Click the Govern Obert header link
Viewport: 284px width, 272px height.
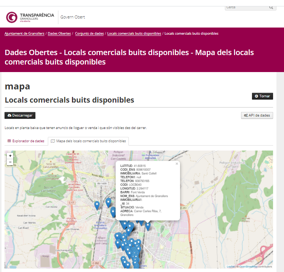click(x=73, y=17)
